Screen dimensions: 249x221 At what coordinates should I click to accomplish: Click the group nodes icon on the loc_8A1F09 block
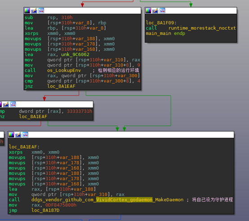(x=162, y=11)
